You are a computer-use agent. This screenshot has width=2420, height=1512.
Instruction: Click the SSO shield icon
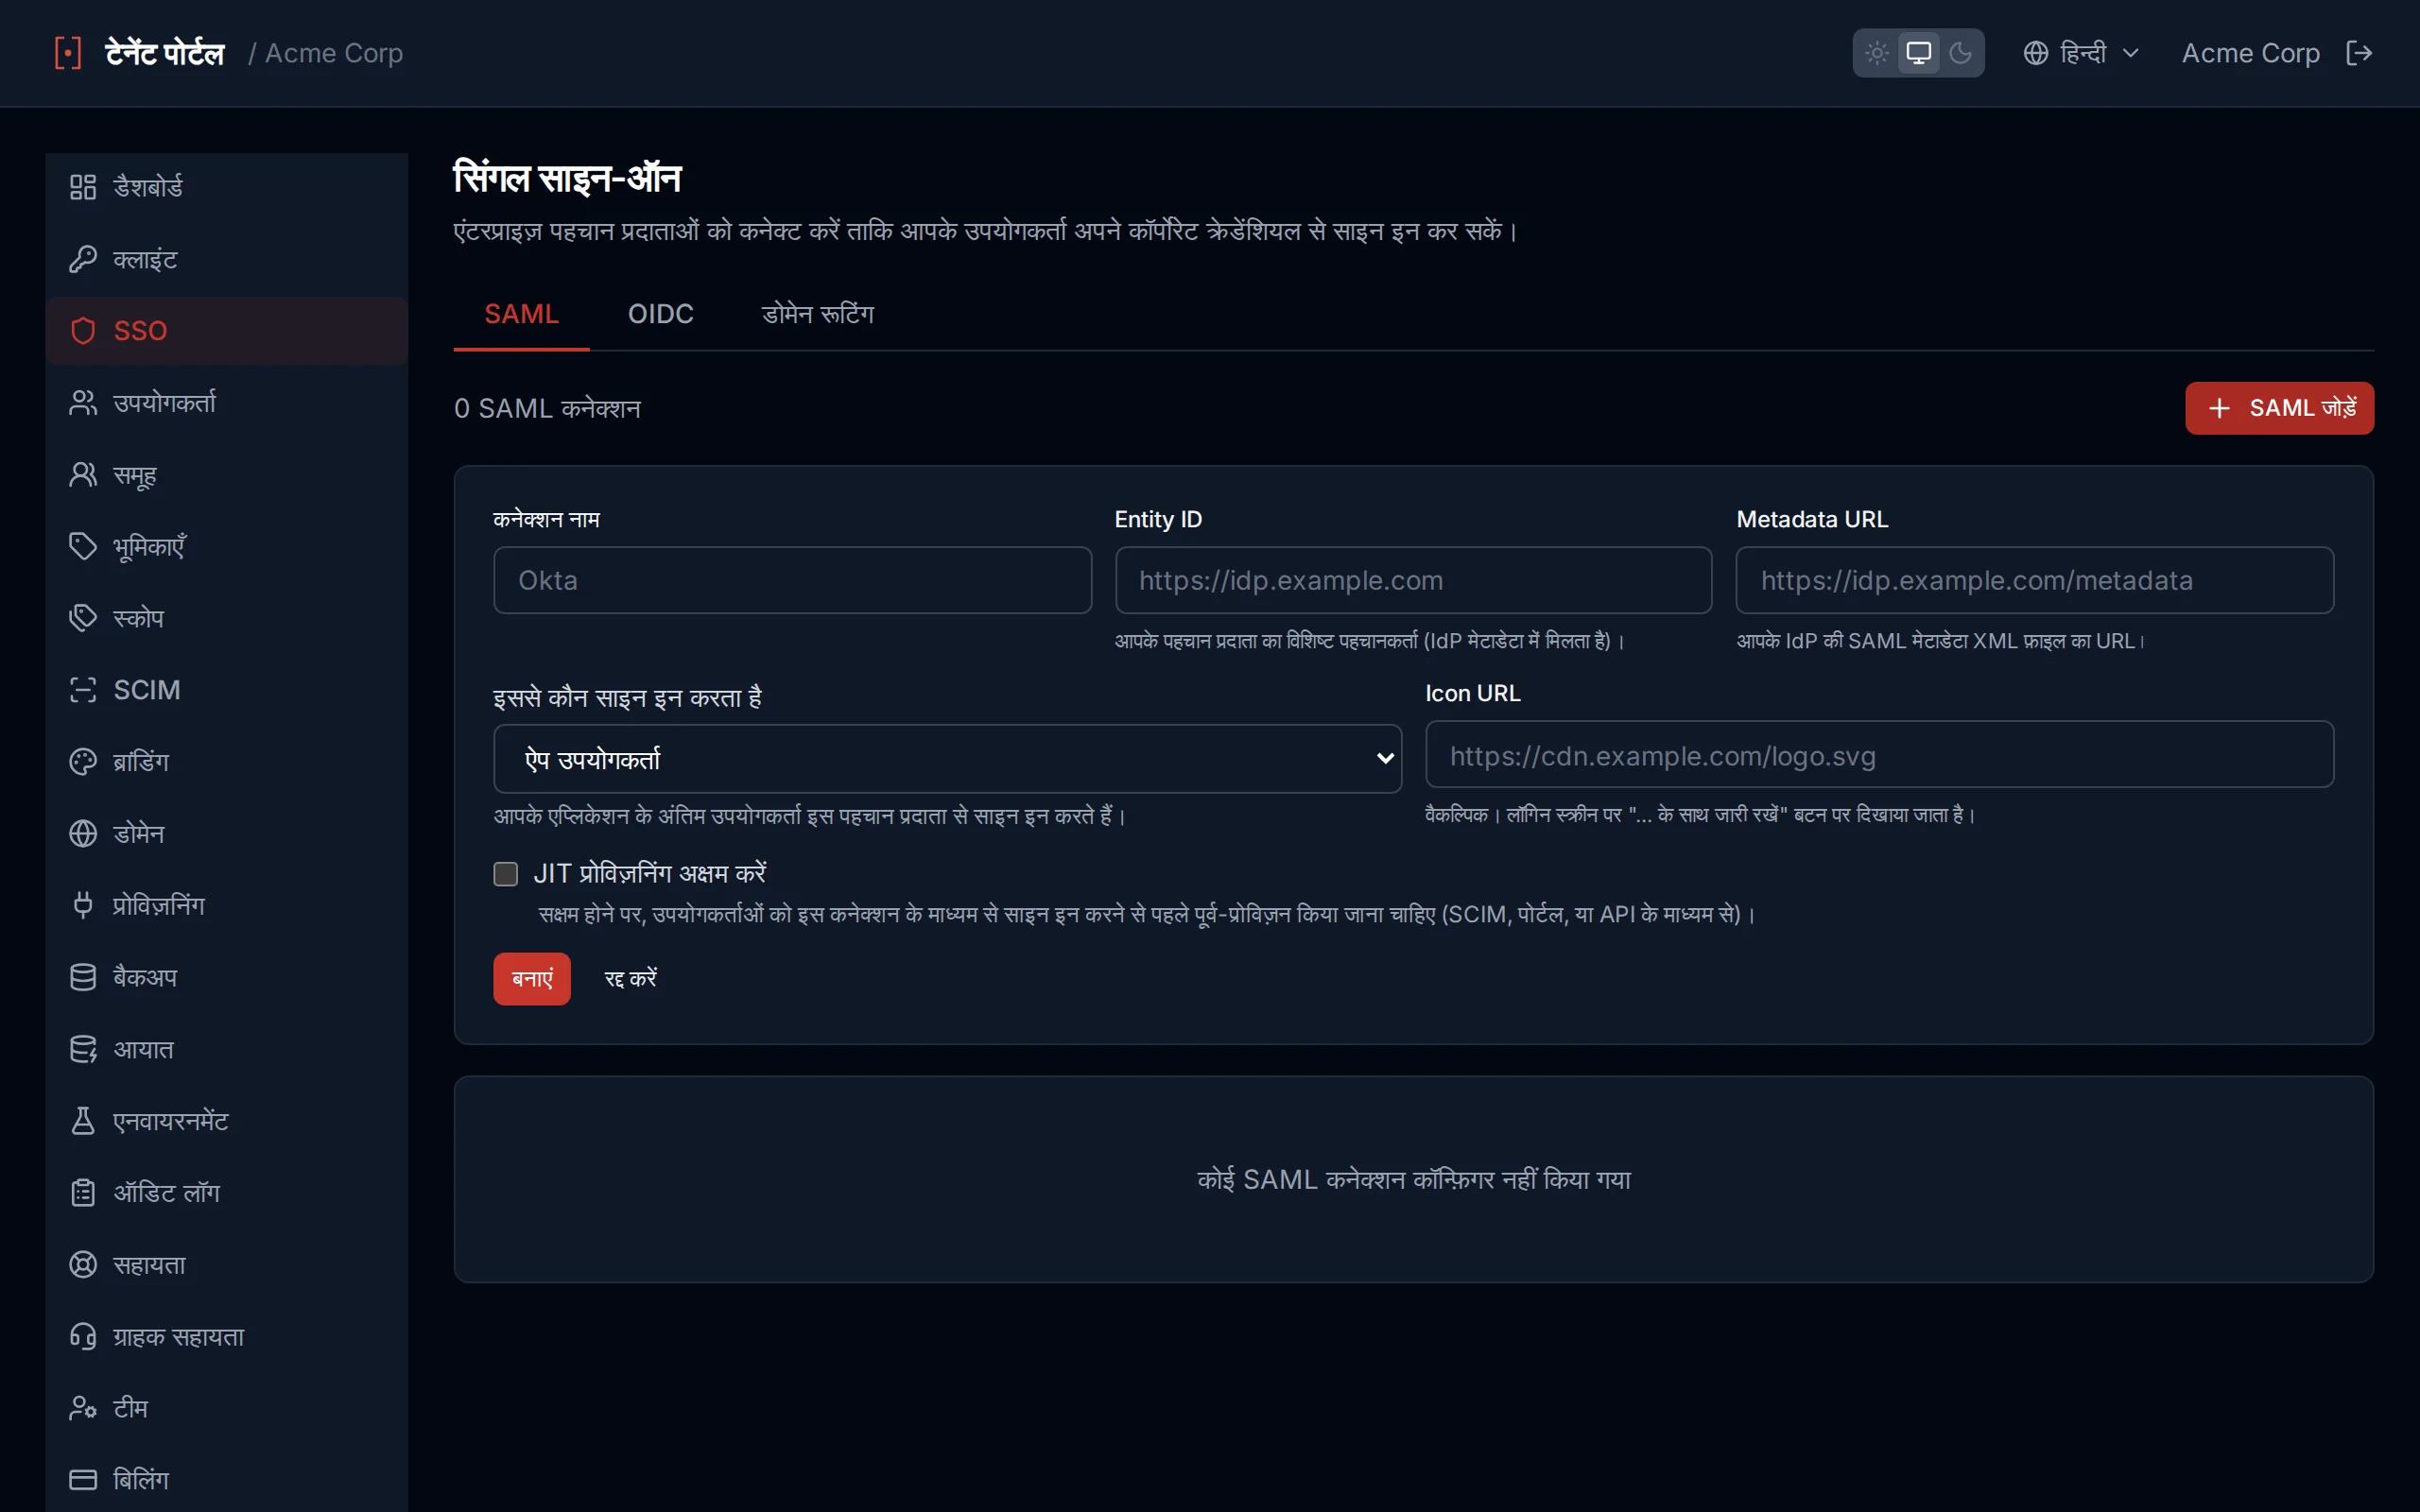[x=83, y=331]
